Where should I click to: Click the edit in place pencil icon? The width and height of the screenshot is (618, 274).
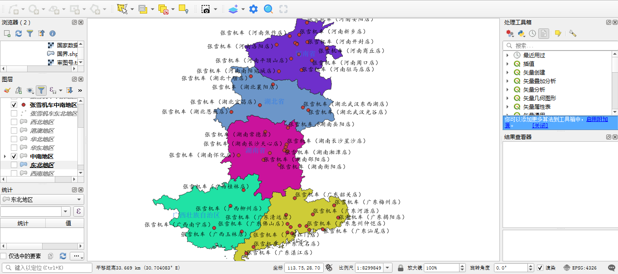(558, 33)
